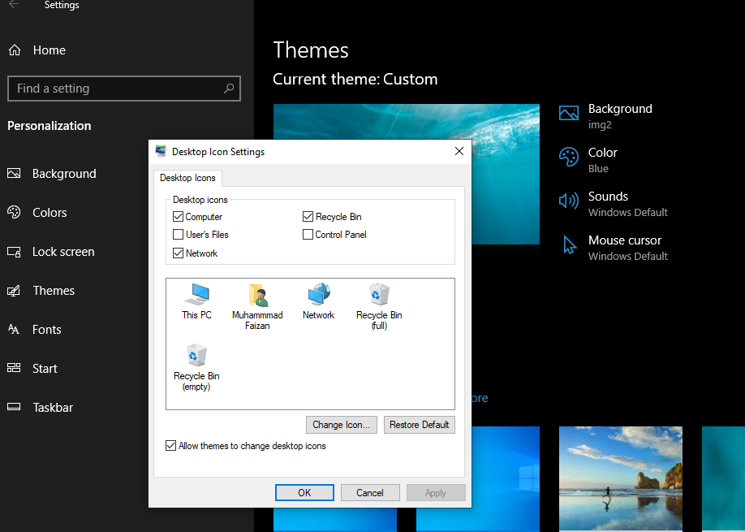Go to Fonts settings page

pyautogui.click(x=46, y=330)
